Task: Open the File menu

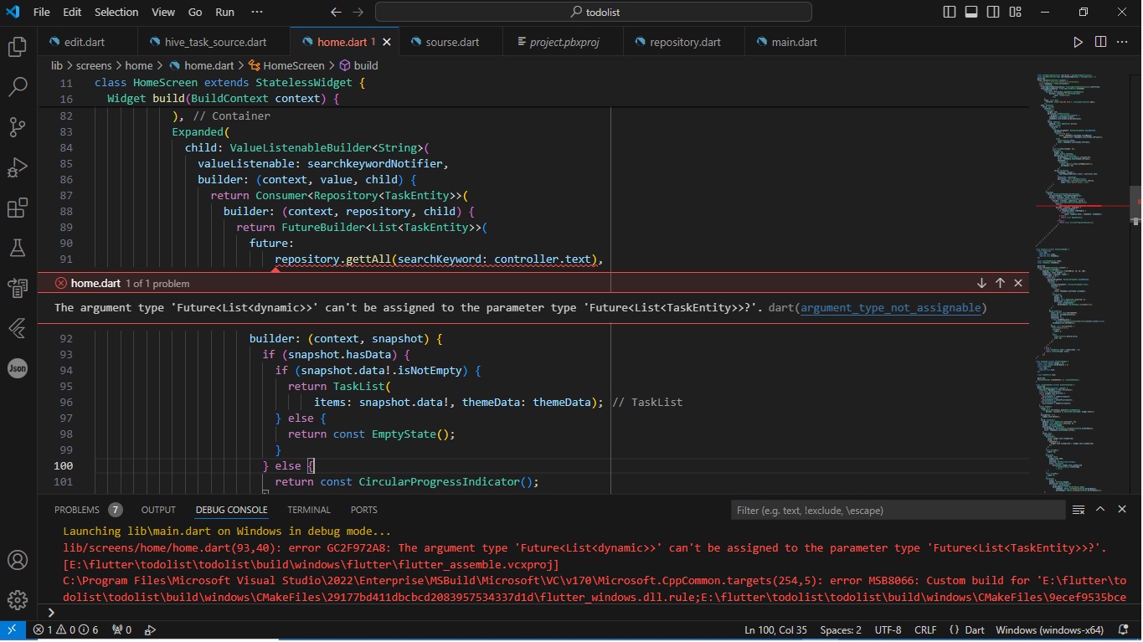Action: [x=42, y=13]
